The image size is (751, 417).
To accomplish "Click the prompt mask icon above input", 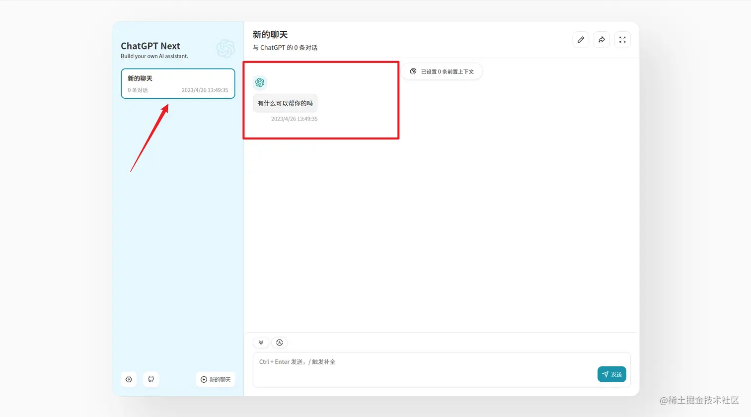I will 280,343.
